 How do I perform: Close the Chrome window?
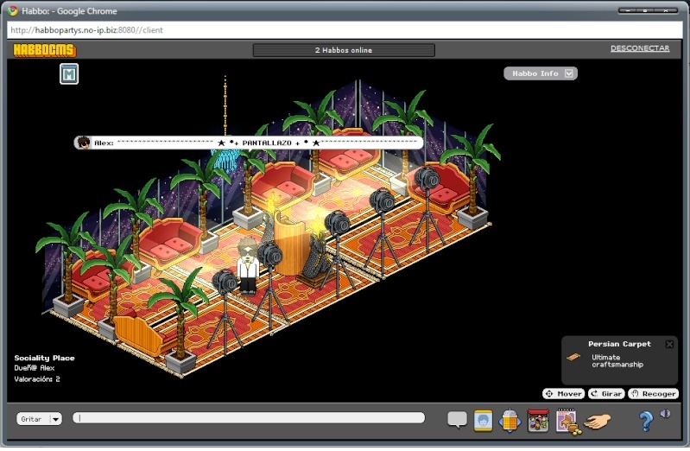pos(666,10)
